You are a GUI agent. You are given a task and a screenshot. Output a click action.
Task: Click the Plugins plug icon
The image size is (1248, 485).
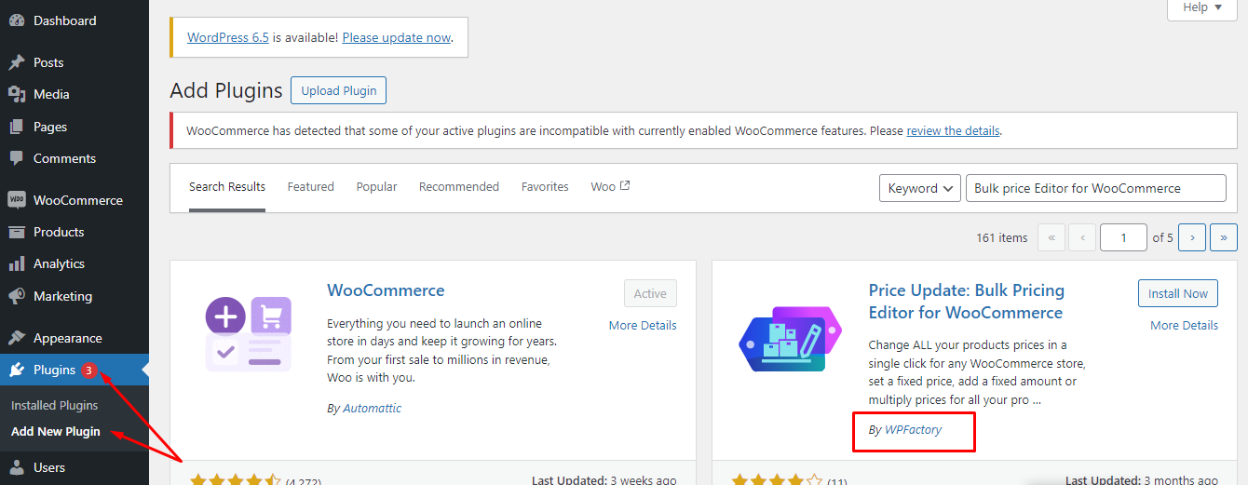(17, 370)
